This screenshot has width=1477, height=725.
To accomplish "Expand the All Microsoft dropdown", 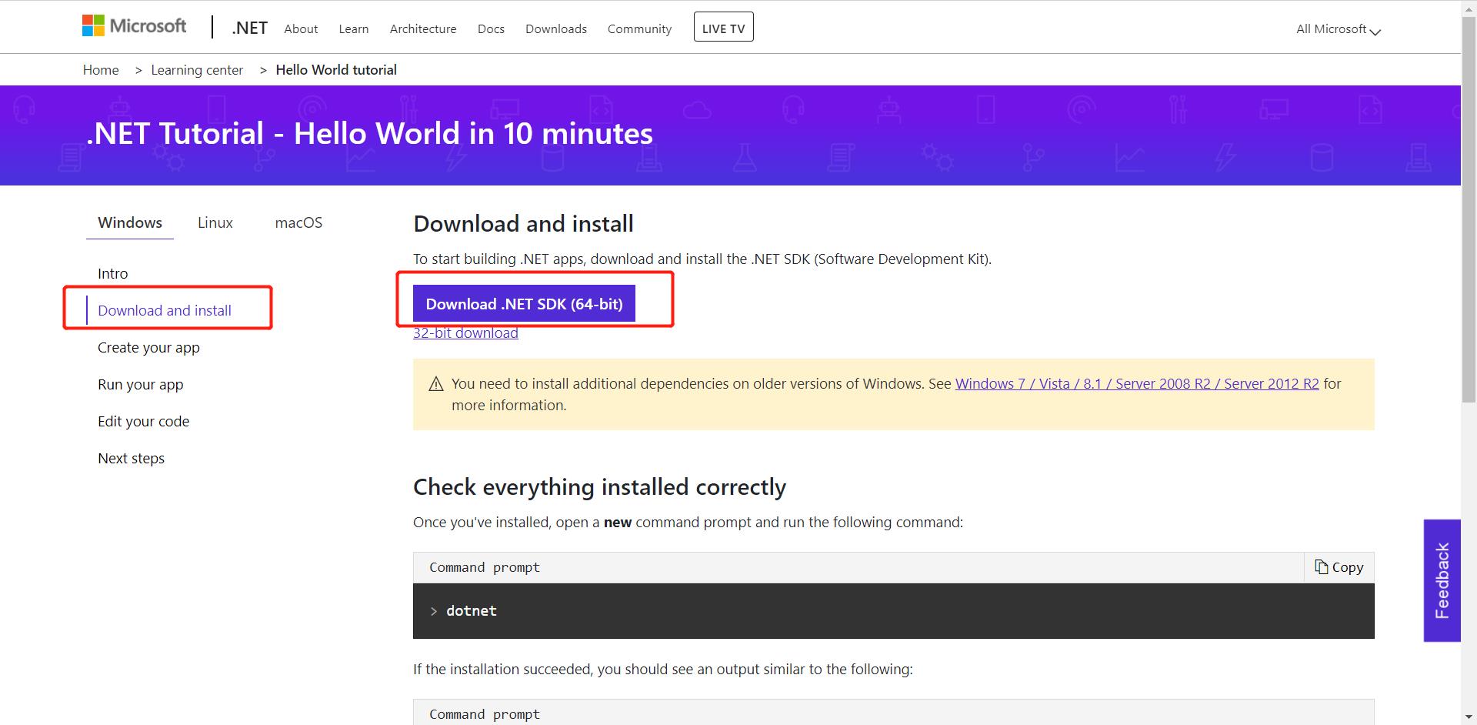I will pos(1339,29).
